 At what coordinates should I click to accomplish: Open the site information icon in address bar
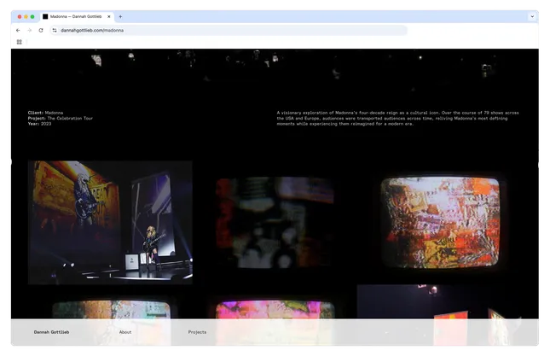55,31
